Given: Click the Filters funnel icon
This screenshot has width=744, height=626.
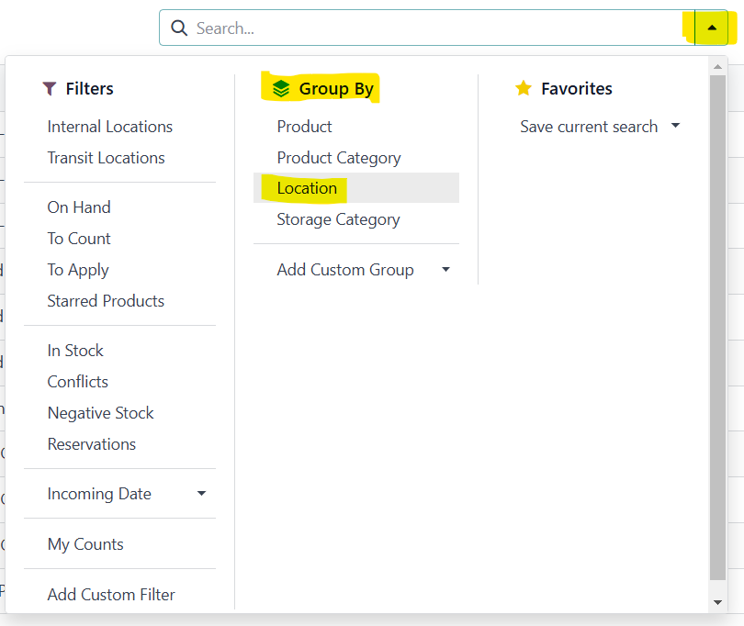Looking at the screenshot, I should coord(50,89).
